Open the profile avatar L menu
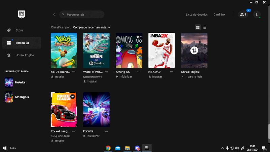This screenshot has height=152, width=270. point(257,15)
